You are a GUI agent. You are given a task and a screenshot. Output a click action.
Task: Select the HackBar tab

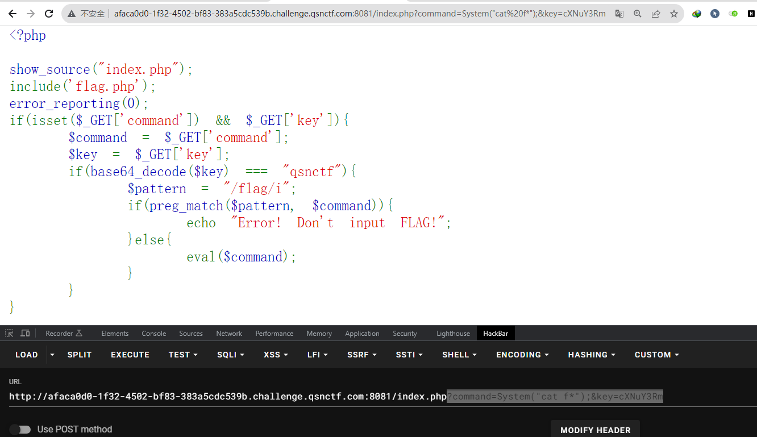tap(496, 334)
